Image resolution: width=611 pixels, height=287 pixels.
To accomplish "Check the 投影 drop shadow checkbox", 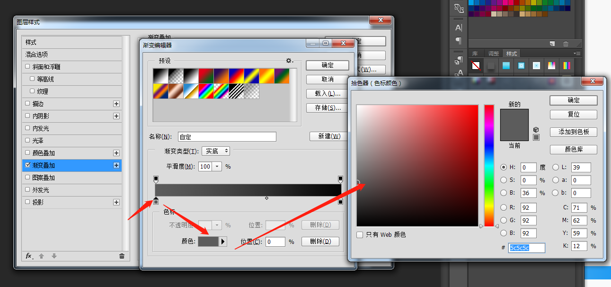I will pos(28,202).
